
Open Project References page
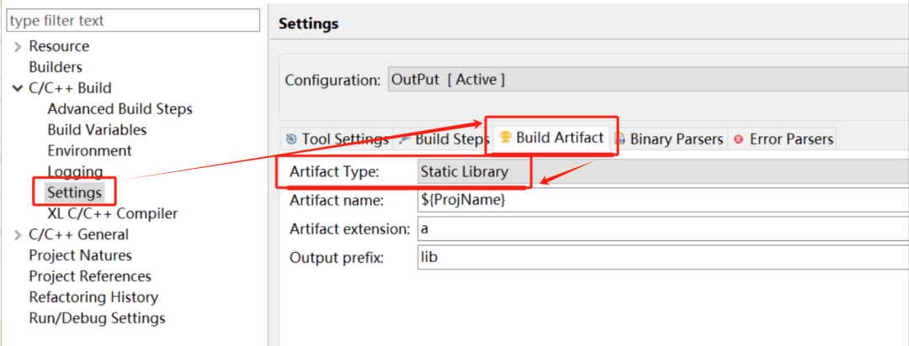90,276
